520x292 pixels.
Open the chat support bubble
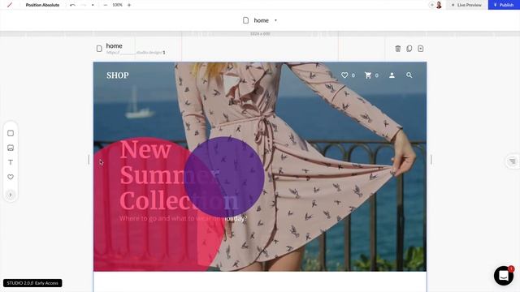coord(504,276)
